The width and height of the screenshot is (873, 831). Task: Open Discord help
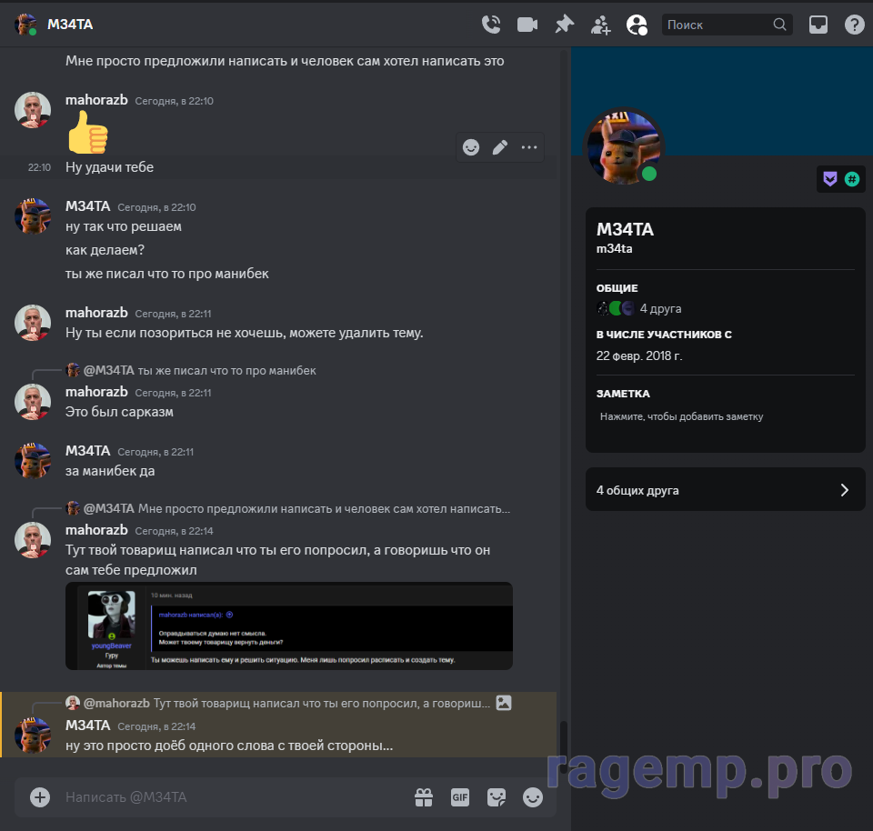pyautogui.click(x=854, y=25)
